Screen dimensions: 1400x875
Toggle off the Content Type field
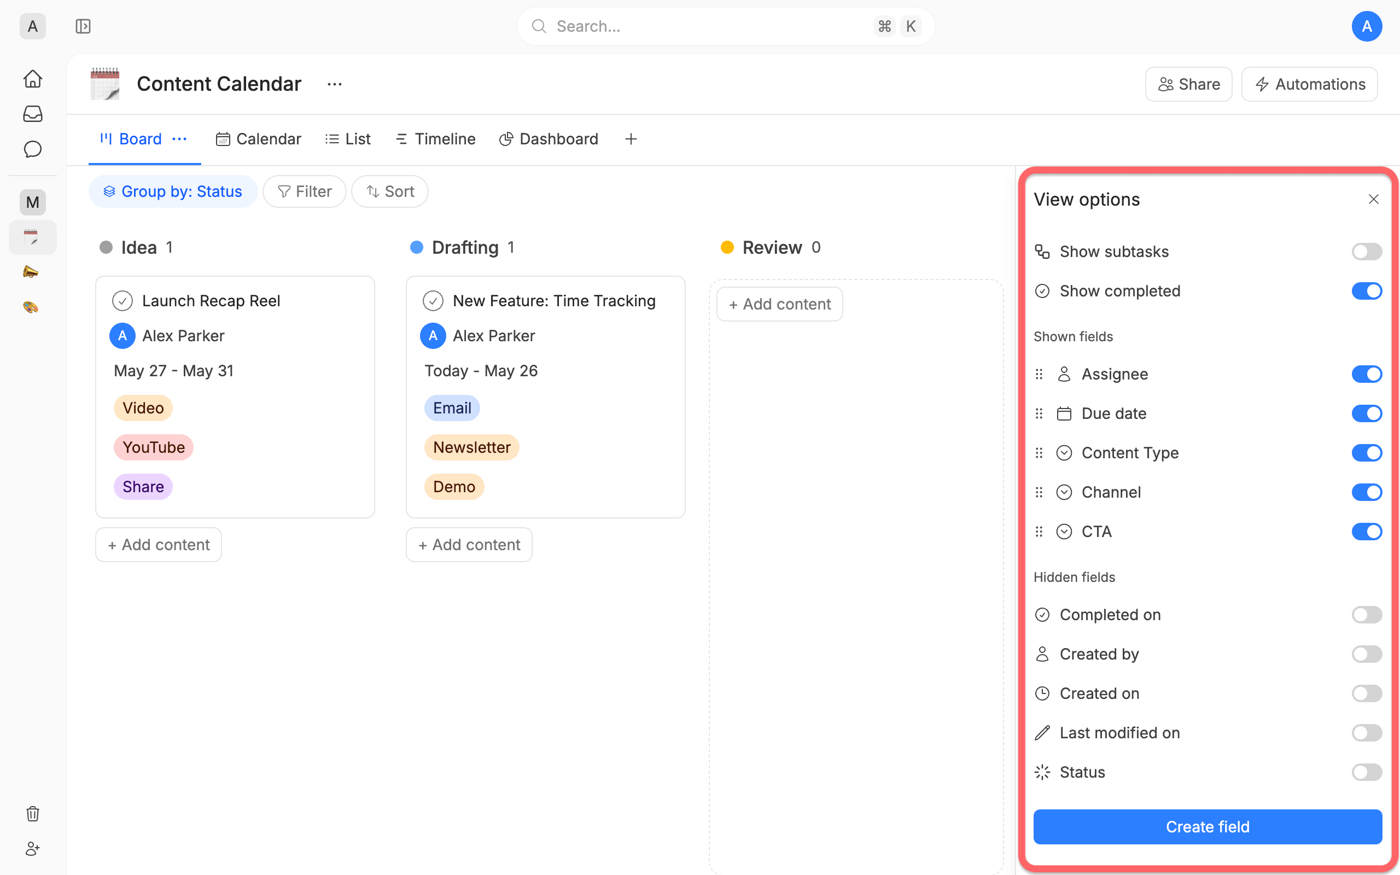click(x=1367, y=453)
